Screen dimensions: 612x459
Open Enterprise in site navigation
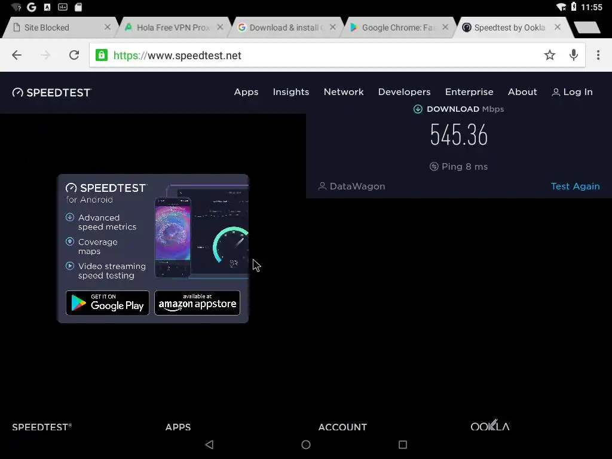click(469, 92)
